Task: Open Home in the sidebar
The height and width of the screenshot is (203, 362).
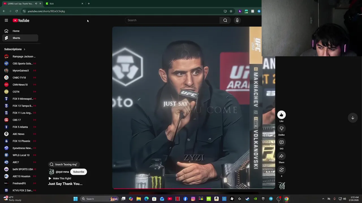Action: pyautogui.click(x=20, y=31)
